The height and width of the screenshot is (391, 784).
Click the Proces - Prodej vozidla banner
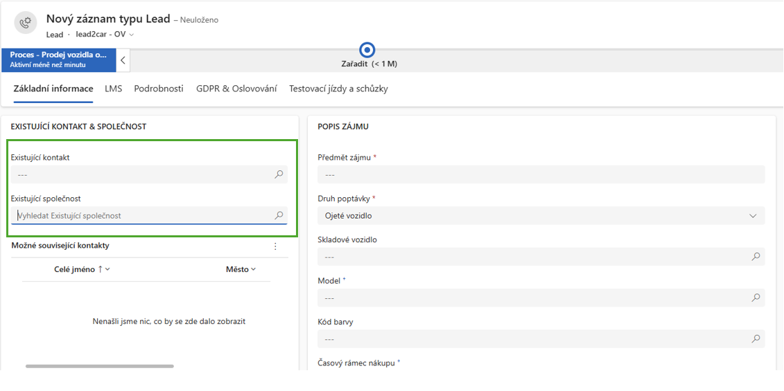click(58, 60)
